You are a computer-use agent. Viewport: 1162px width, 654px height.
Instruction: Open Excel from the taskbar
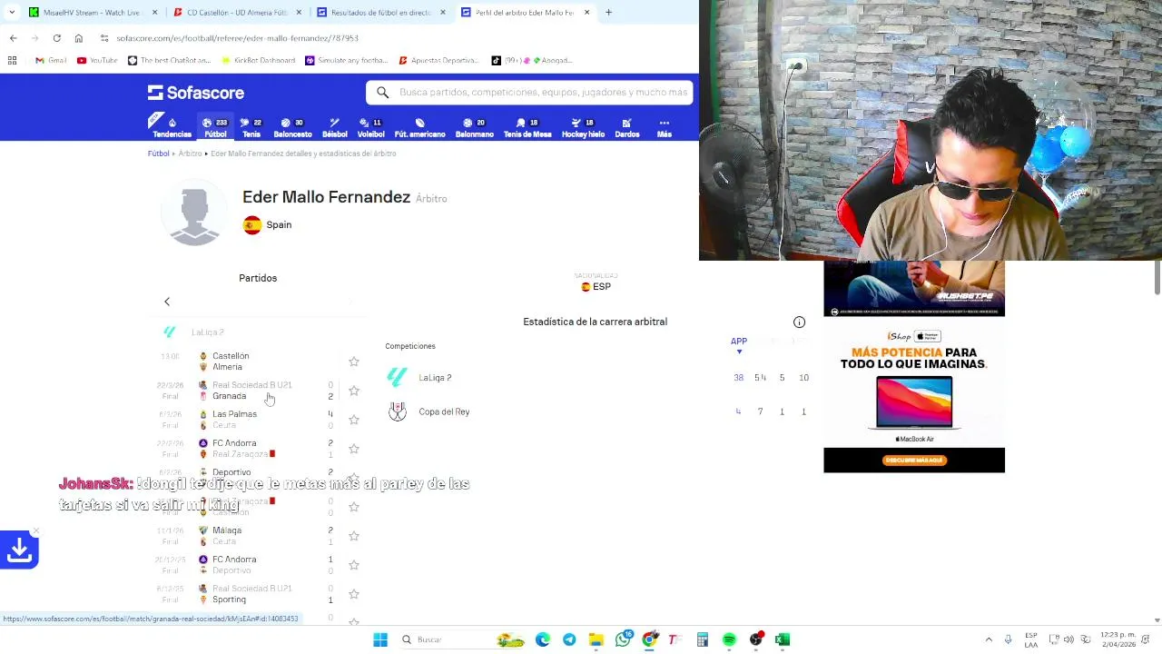[x=783, y=639]
